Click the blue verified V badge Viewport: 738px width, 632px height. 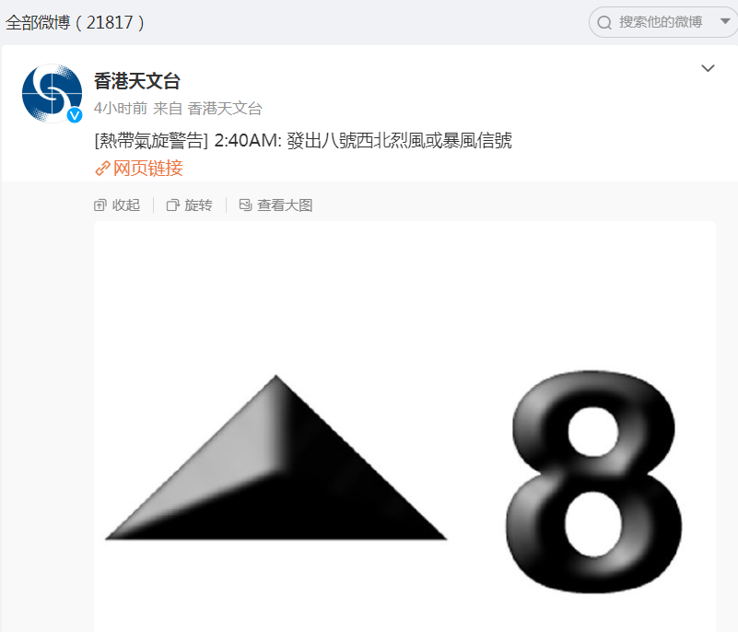[75, 115]
